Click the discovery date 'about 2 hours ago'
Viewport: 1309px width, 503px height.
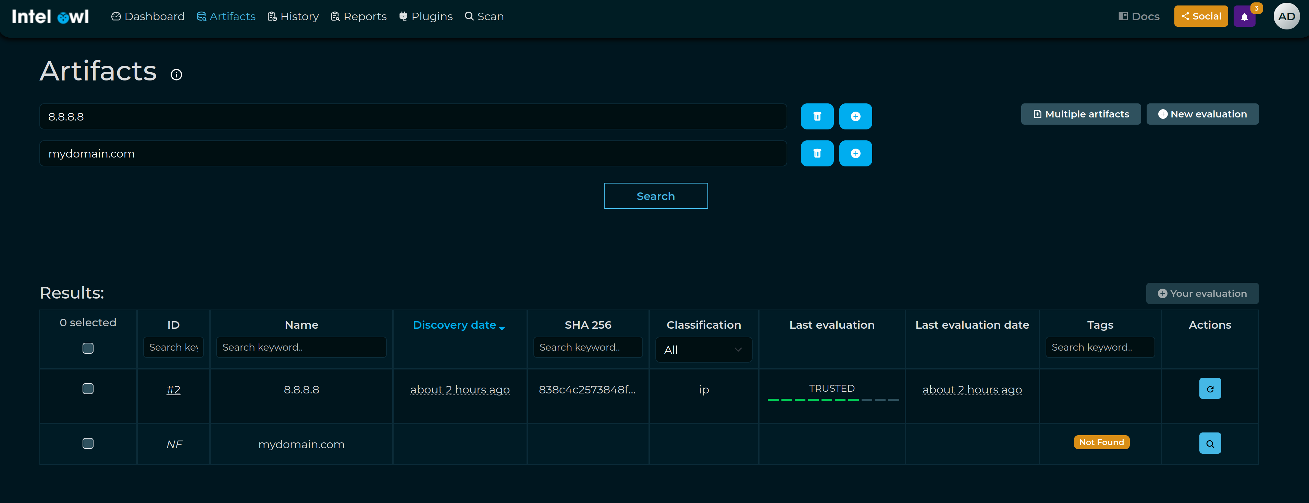(x=460, y=390)
